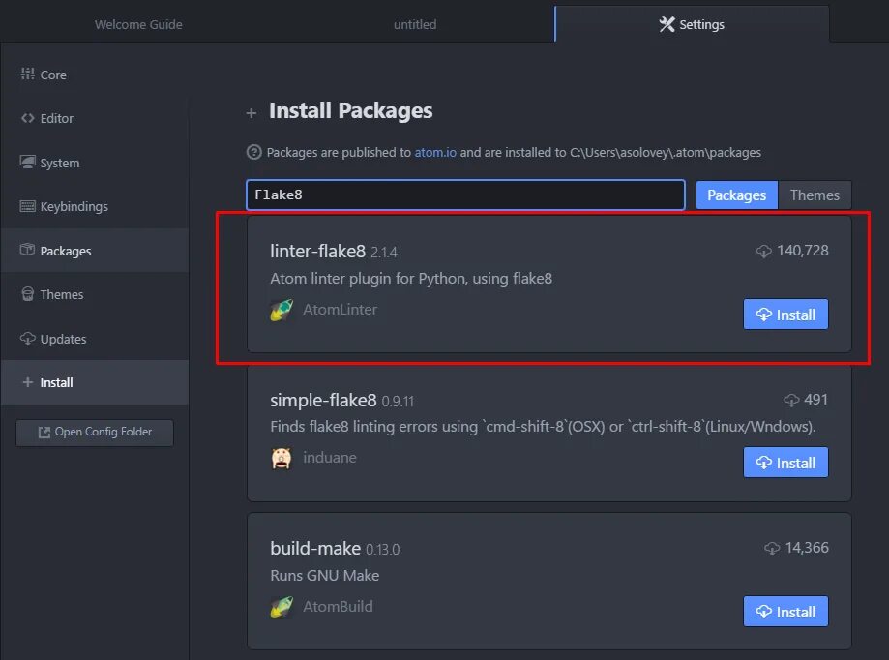Switch to the untitled tab
Image resolution: width=889 pixels, height=660 pixels.
pos(415,24)
